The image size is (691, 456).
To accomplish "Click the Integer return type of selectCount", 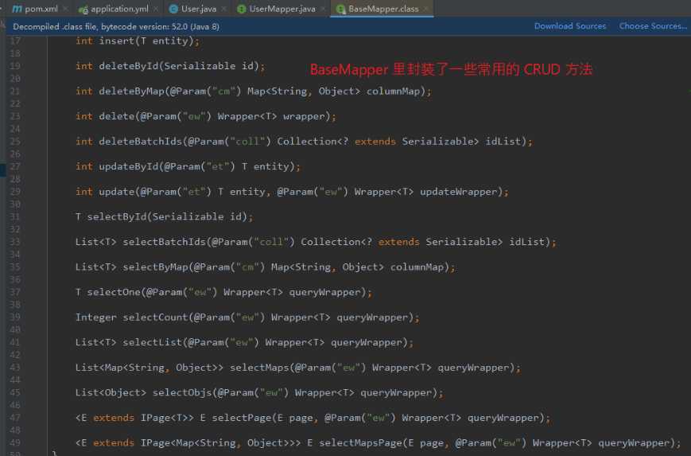I will [96, 317].
